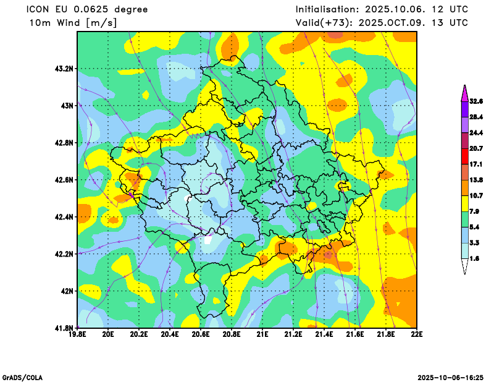Select the yellow legend swatch above 7.9
The width and height of the screenshot is (494, 382).
pyautogui.click(x=464, y=203)
